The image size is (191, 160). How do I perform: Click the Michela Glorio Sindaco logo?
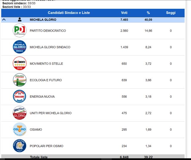20,47
